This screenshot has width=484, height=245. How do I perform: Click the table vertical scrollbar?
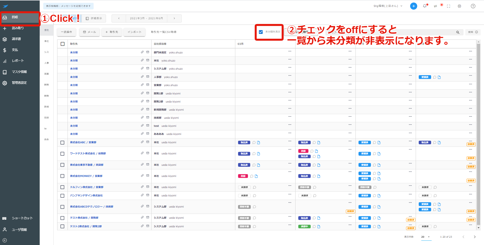tap(478, 134)
